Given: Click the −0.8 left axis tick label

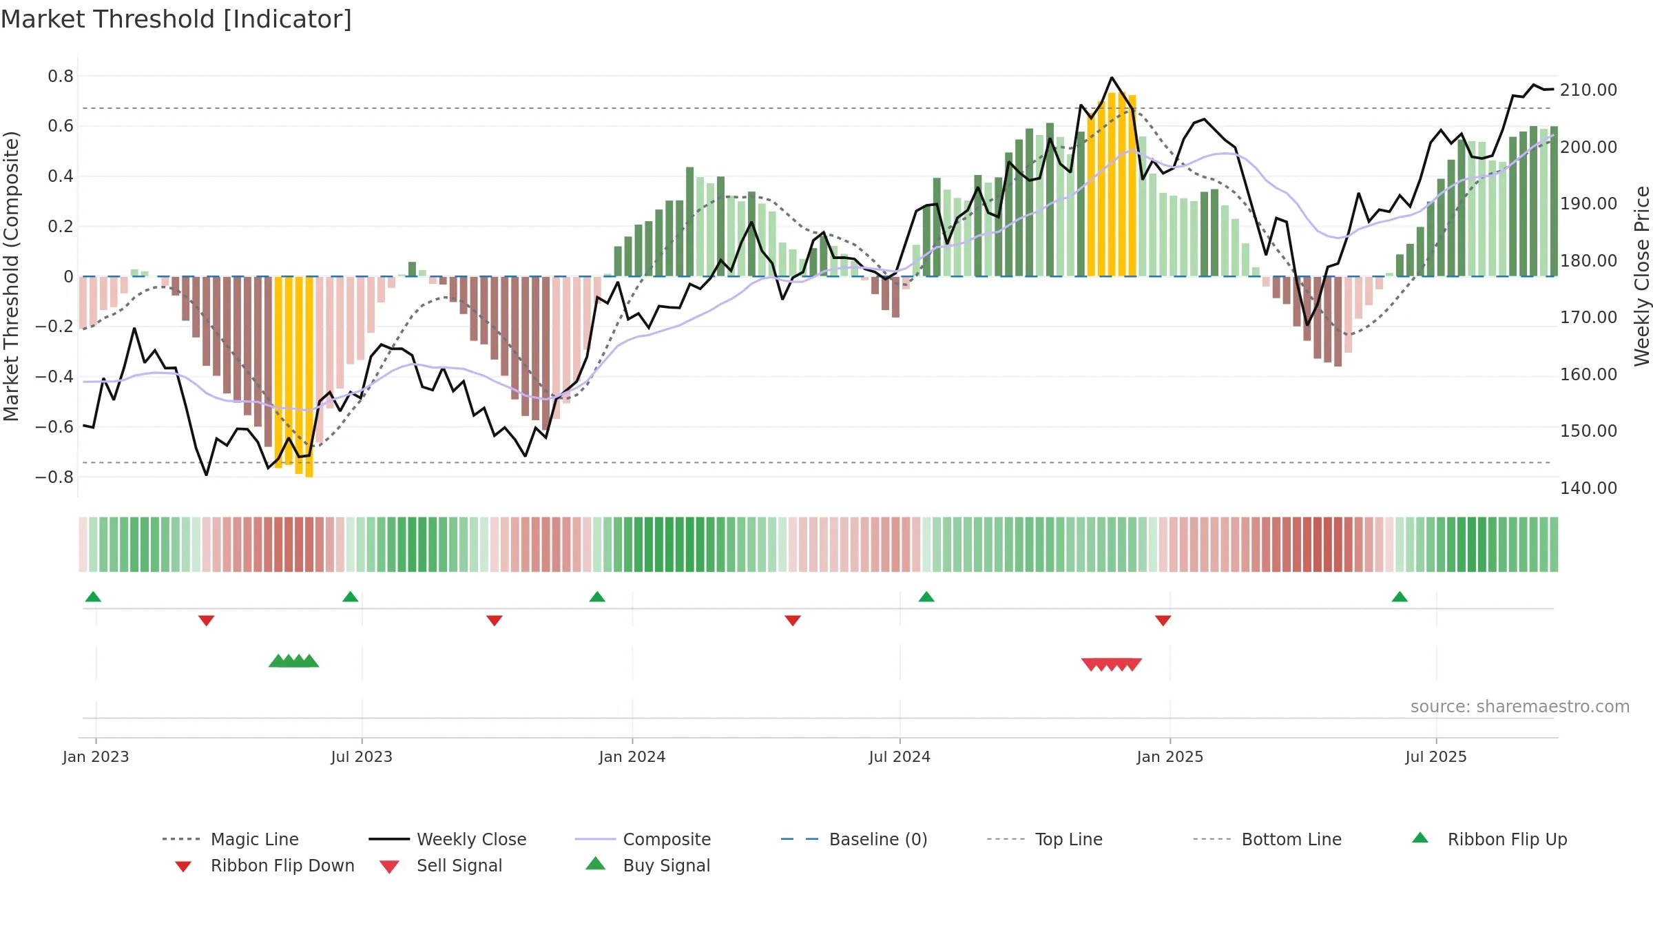Looking at the screenshot, I should pyautogui.click(x=54, y=477).
